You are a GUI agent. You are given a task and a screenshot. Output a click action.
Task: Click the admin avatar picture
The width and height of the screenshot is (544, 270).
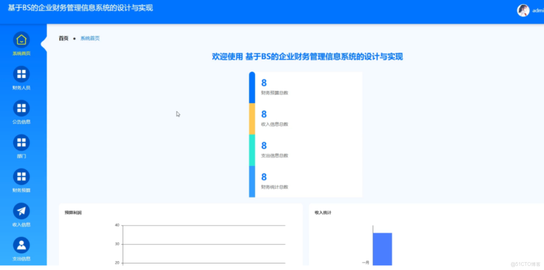(x=523, y=10)
